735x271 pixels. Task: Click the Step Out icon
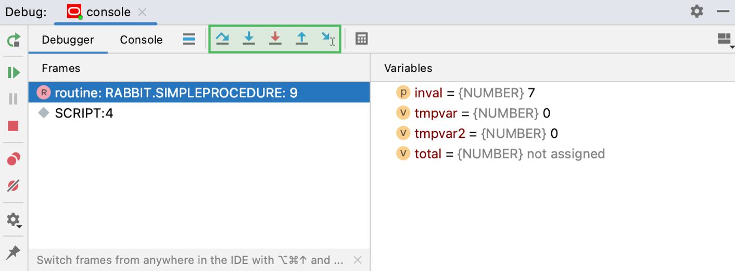tap(302, 38)
